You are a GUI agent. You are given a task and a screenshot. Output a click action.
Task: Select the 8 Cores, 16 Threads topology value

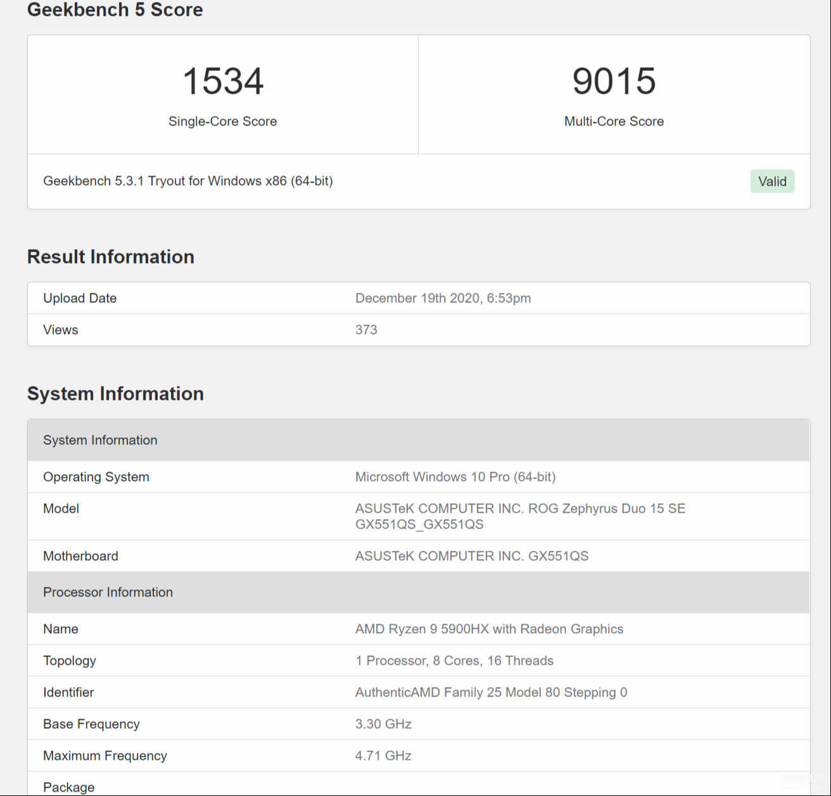tap(454, 660)
